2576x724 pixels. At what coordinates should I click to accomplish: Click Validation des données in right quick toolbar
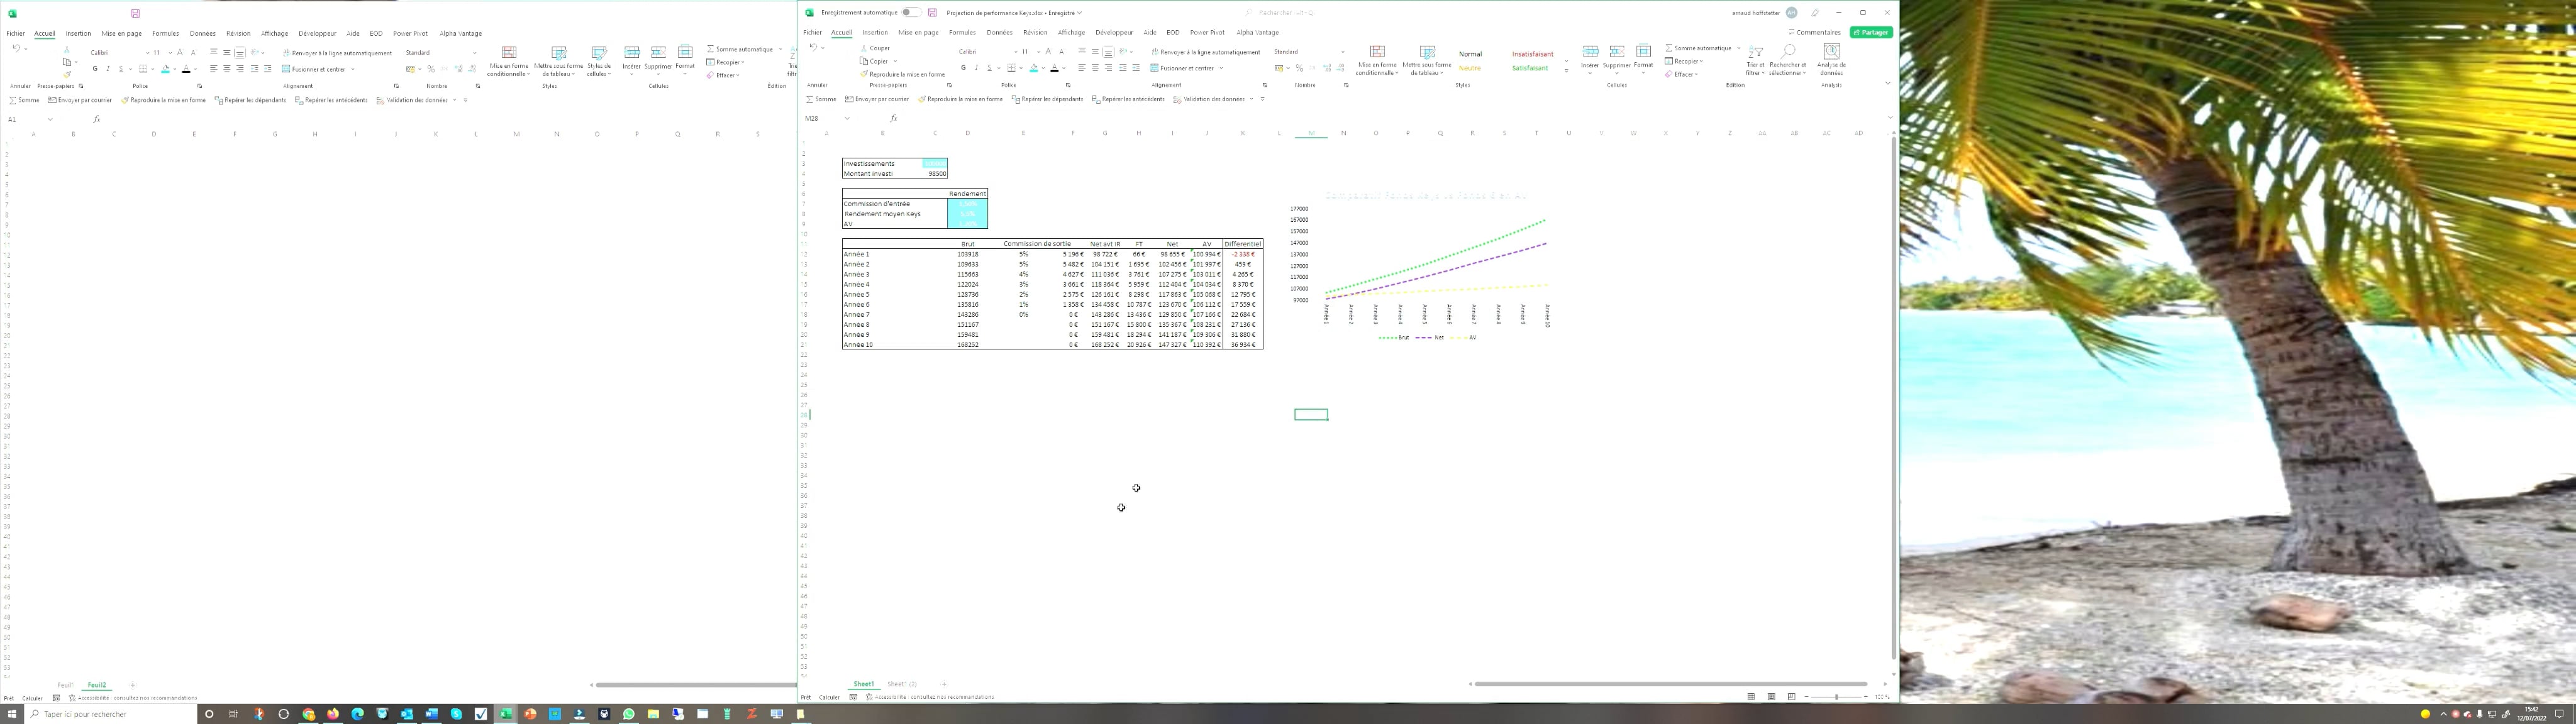[1208, 99]
